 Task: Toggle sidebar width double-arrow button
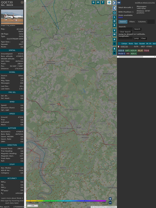point(119,3)
